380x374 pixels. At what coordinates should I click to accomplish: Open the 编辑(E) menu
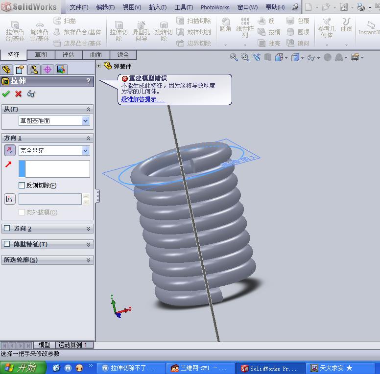point(105,7)
